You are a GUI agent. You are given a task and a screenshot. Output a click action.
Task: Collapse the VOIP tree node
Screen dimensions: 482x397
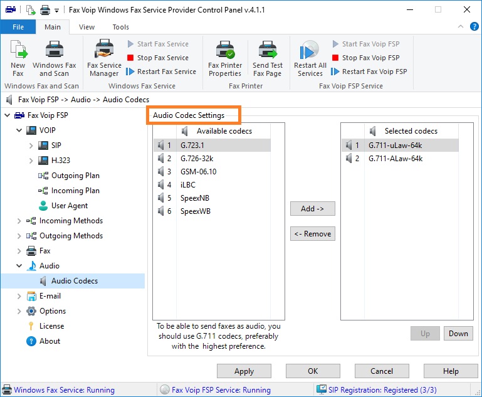[19, 130]
